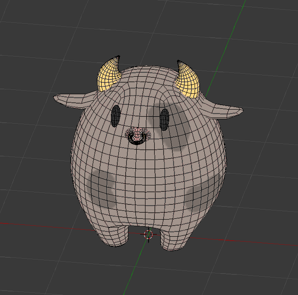The image size is (298, 295).
Task: Click the 3D cursor between the legs
Action: (148, 235)
